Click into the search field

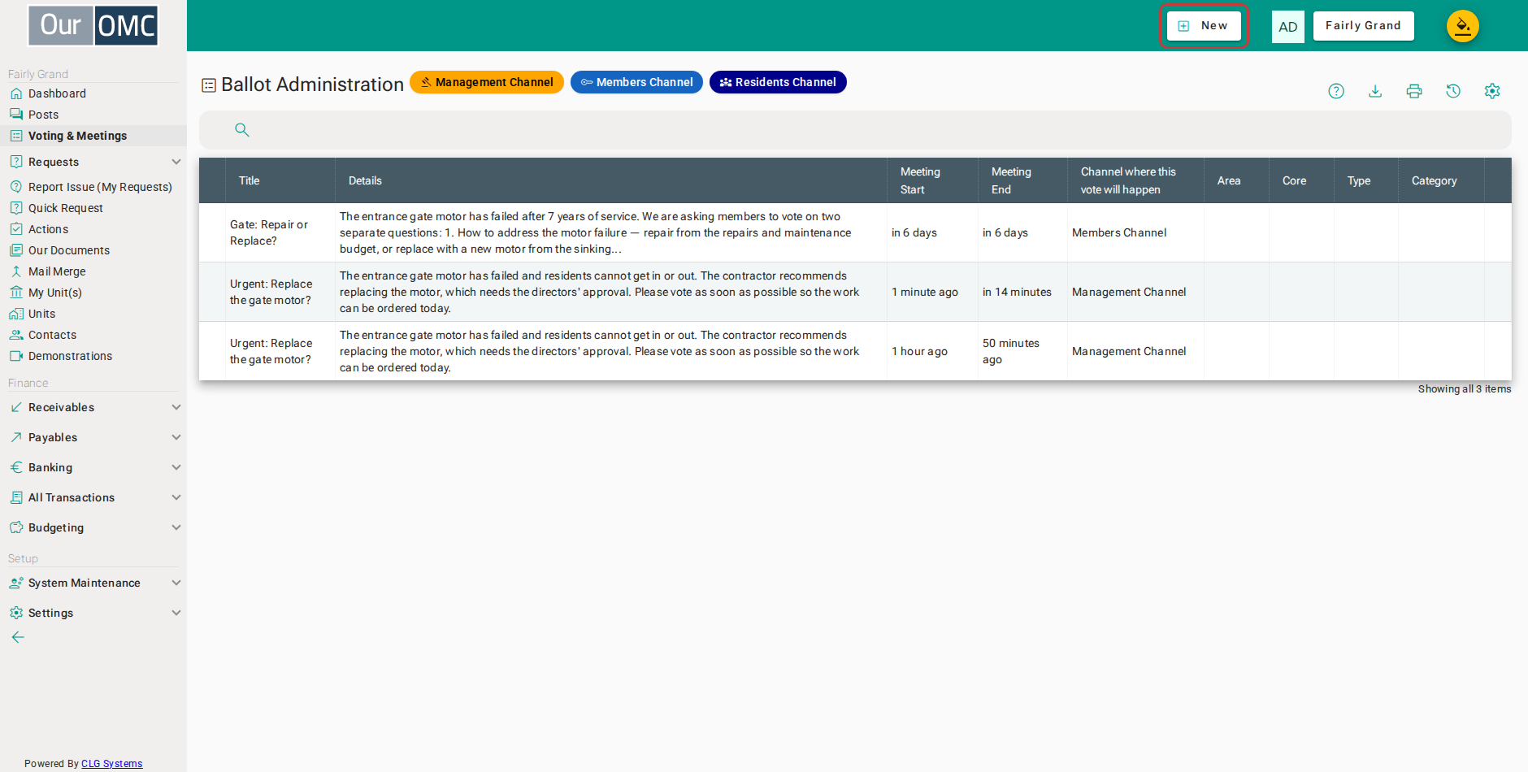coord(855,130)
